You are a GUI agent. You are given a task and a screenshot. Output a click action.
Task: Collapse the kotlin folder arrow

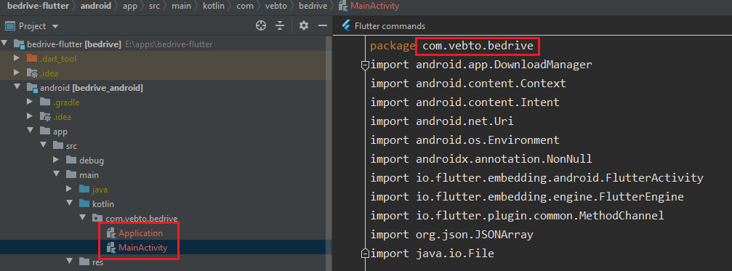click(x=70, y=203)
